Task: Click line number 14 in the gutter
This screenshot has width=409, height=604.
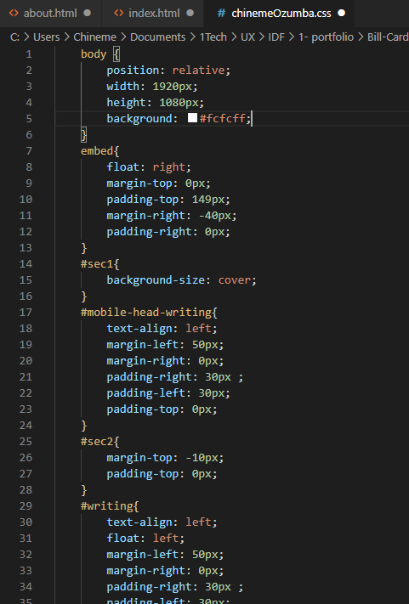Action: (x=26, y=264)
